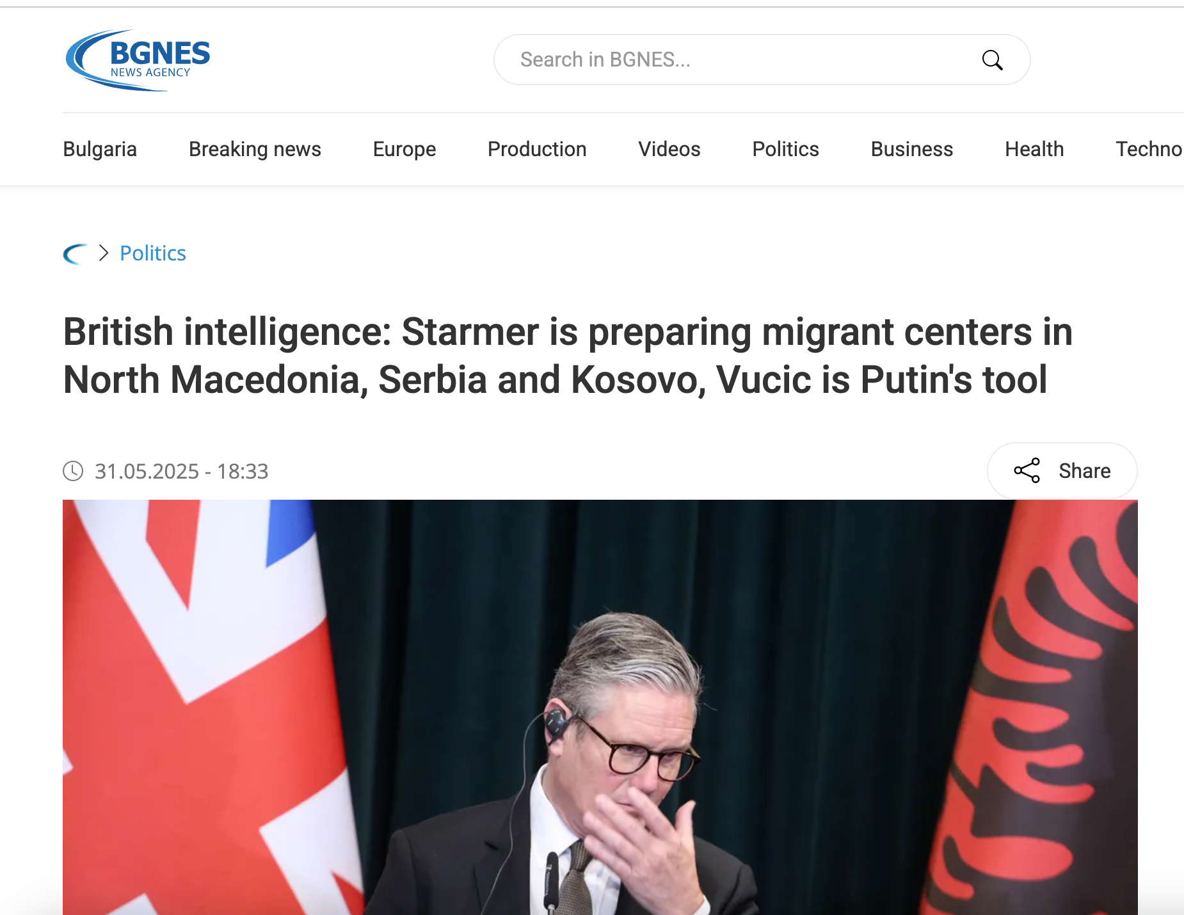Open the Business category
The image size is (1184, 915).
click(912, 149)
